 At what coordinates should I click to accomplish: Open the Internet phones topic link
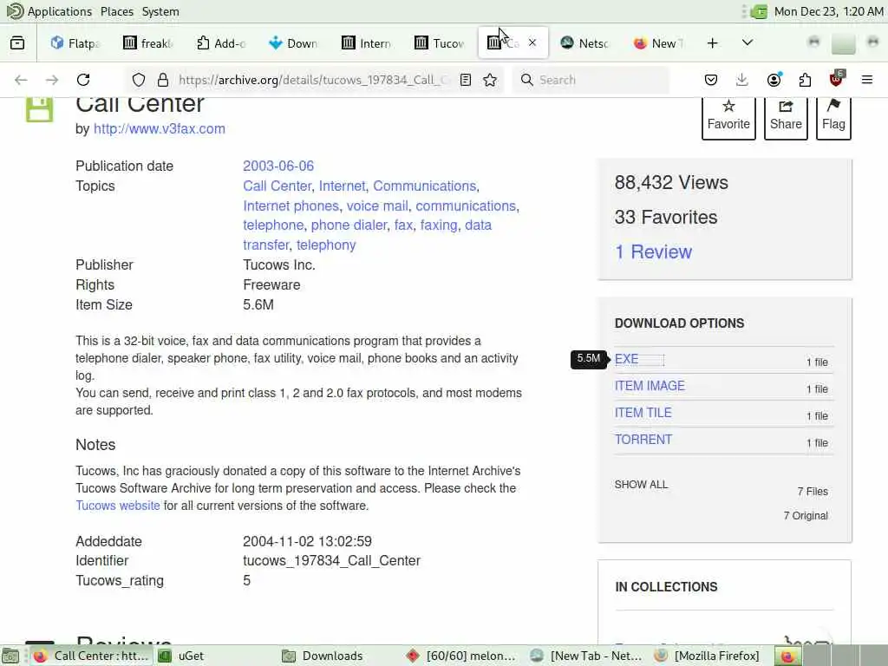click(x=291, y=206)
